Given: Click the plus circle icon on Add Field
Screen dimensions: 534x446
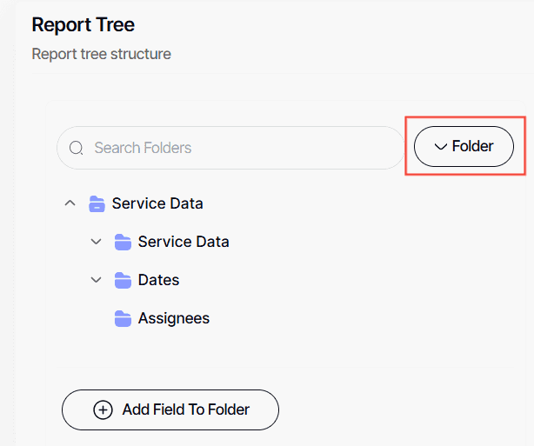Looking at the screenshot, I should pos(103,409).
